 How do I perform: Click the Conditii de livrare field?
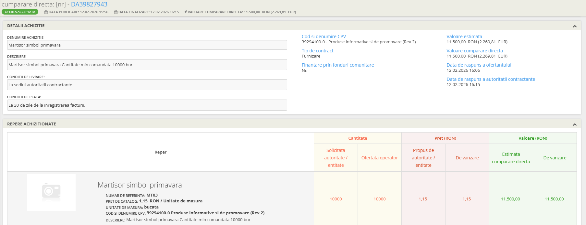point(147,85)
